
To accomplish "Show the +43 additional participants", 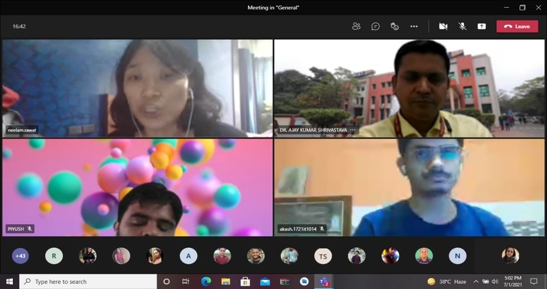I will 20,256.
